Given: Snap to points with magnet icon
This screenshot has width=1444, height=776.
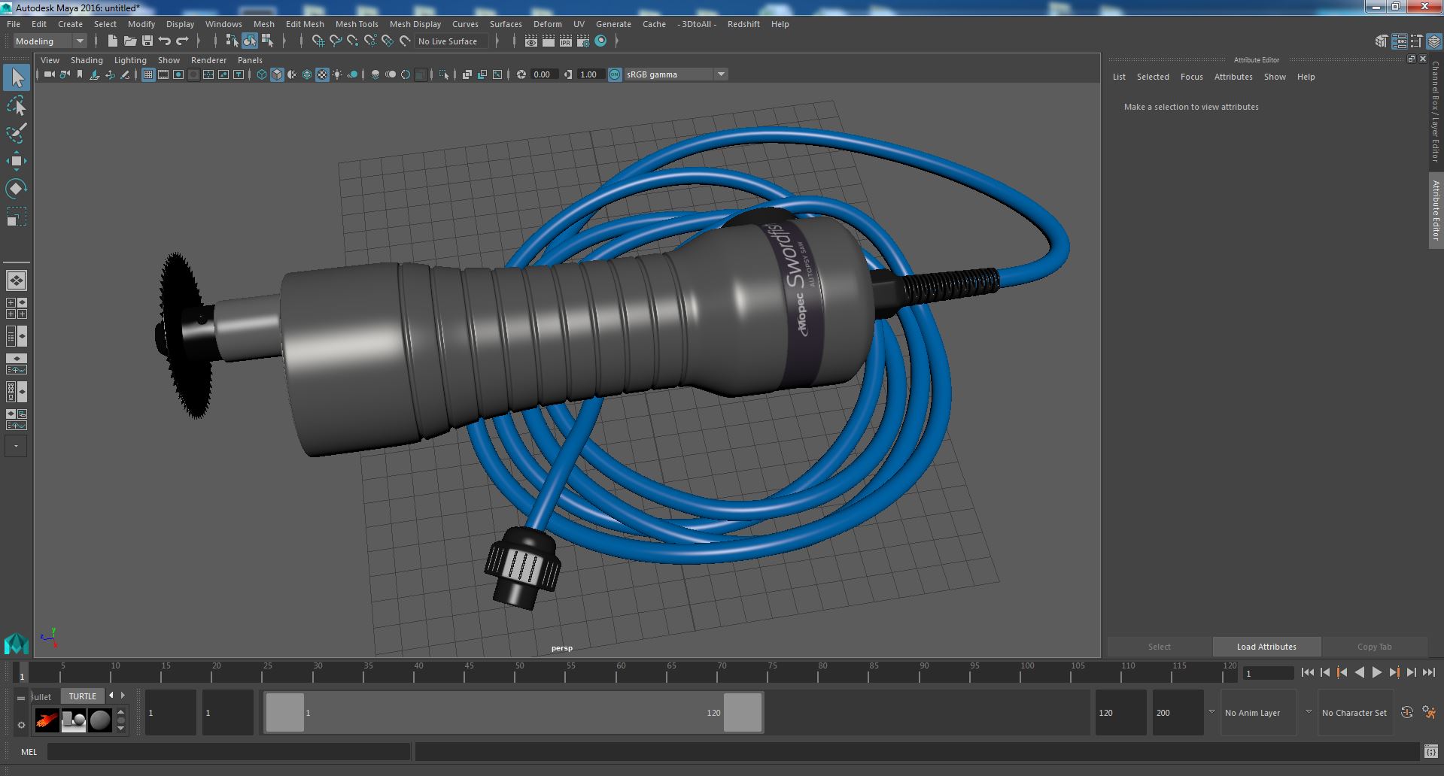Looking at the screenshot, I should pyautogui.click(x=353, y=41).
